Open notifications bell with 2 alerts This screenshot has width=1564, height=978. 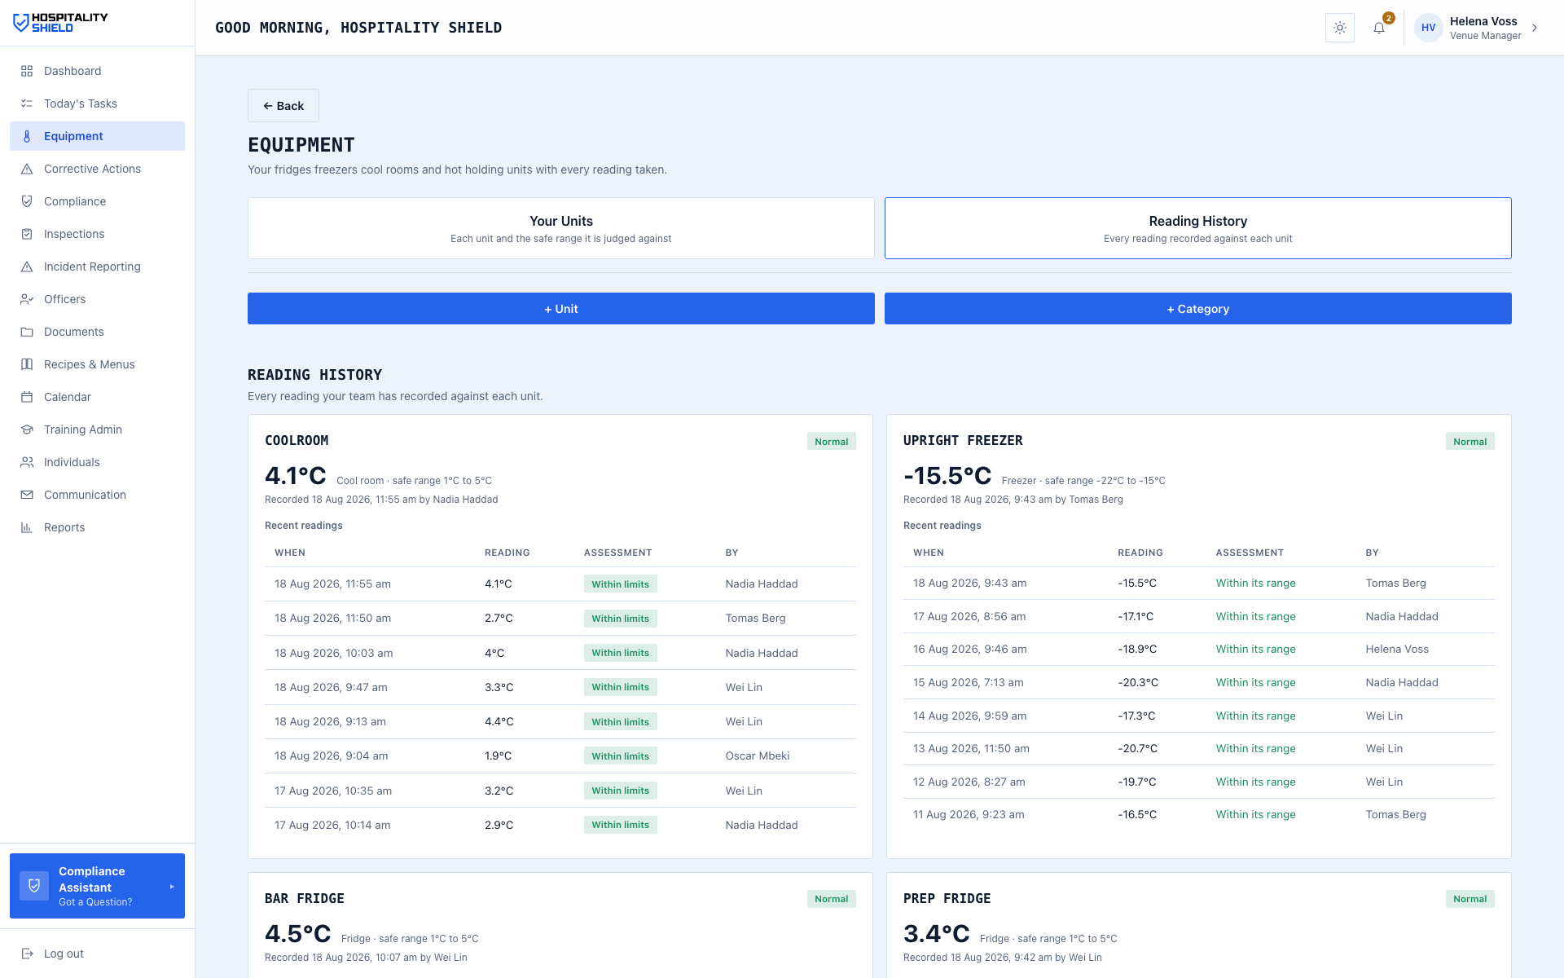coord(1379,28)
